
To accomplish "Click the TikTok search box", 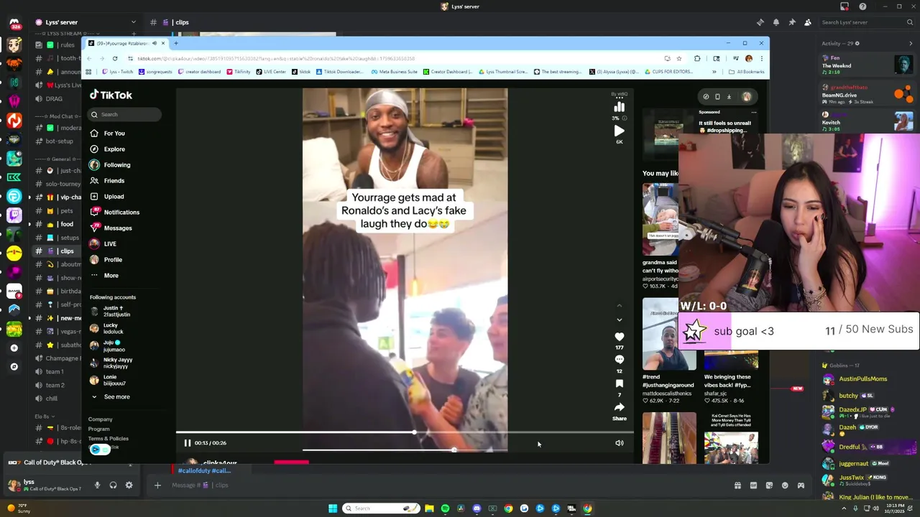I will click(125, 115).
